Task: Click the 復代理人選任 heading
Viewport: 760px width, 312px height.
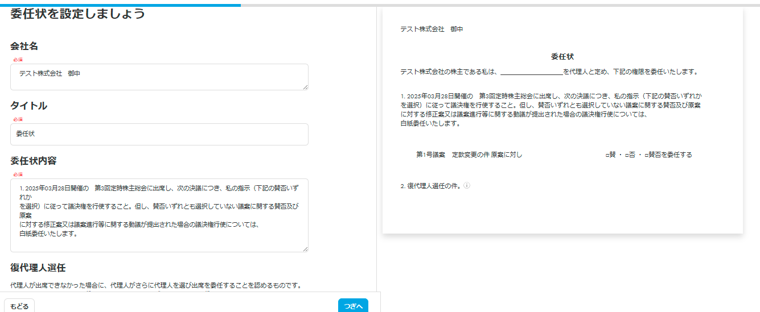Action: tap(38, 267)
